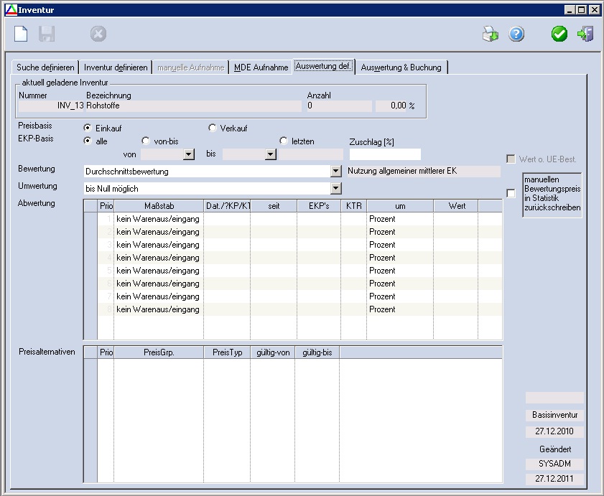Click the save floppy disk icon
This screenshot has width=604, height=496.
(x=47, y=34)
